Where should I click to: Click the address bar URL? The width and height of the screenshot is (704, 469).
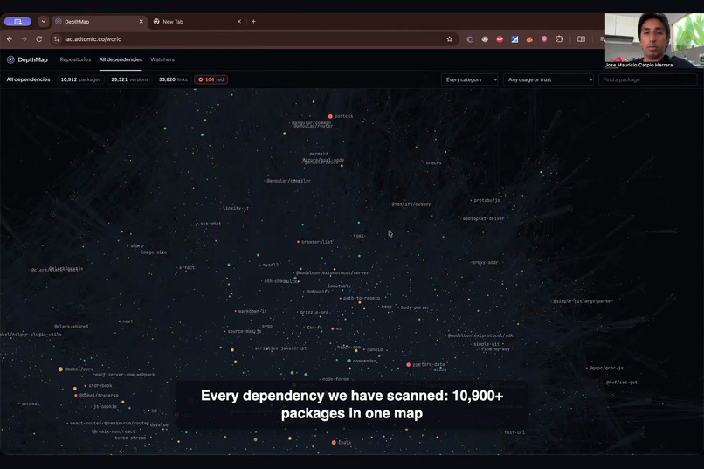(93, 39)
